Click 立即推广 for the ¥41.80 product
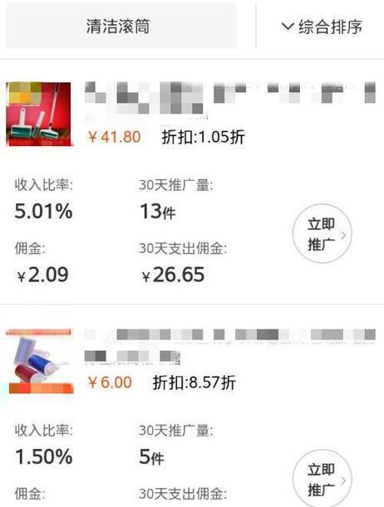Screen dimensions: 384x507 [322, 233]
